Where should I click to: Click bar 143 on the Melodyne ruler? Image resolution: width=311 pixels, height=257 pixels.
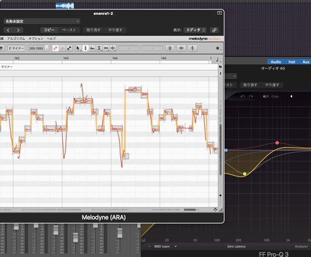(66, 58)
